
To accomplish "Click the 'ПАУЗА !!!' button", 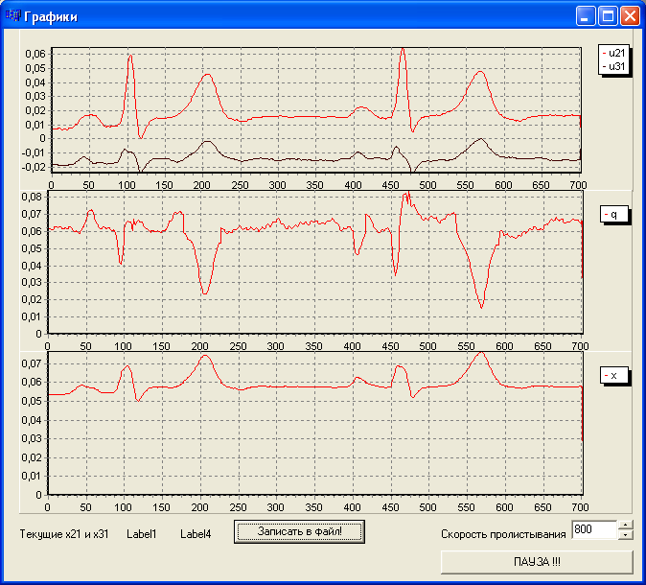I will point(537,562).
